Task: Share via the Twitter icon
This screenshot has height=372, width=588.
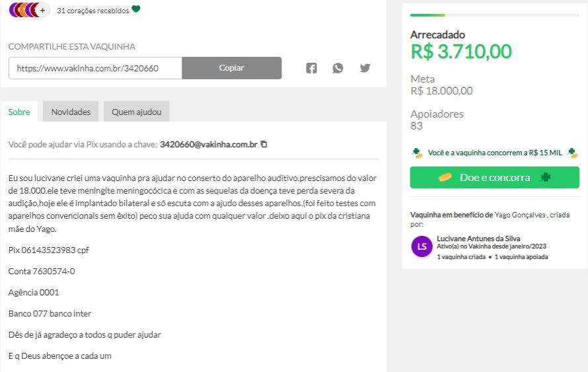Action: point(365,68)
